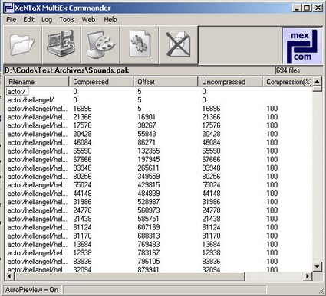Open archive with the folder icon
Image resolution: width=326 pixels, height=296 pixels.
(22, 45)
